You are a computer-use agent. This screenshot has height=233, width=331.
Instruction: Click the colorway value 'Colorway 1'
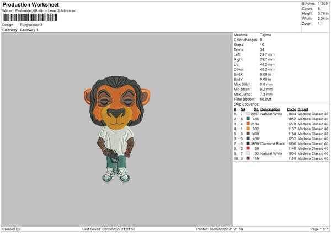(29, 30)
